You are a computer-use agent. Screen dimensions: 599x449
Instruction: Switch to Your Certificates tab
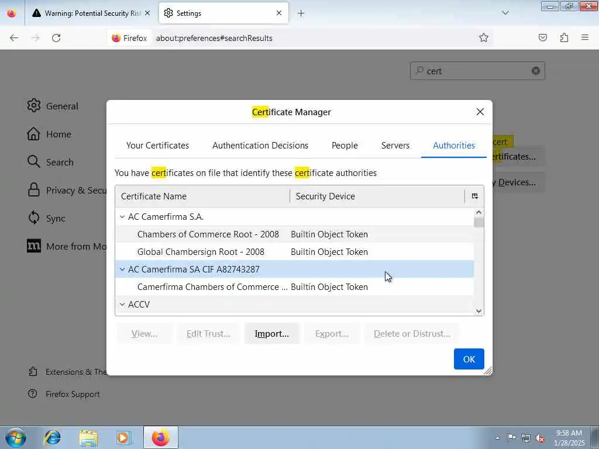pyautogui.click(x=157, y=146)
